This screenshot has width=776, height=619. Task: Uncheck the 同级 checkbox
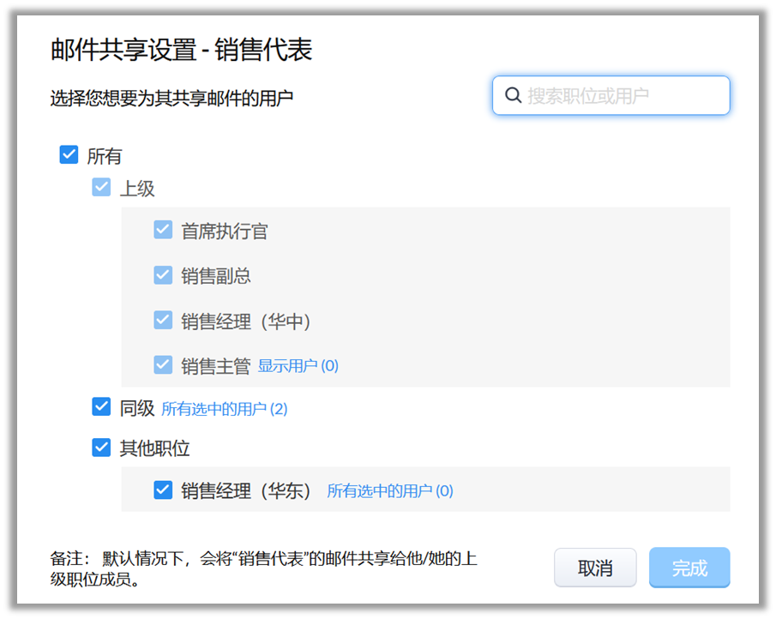pyautogui.click(x=101, y=408)
